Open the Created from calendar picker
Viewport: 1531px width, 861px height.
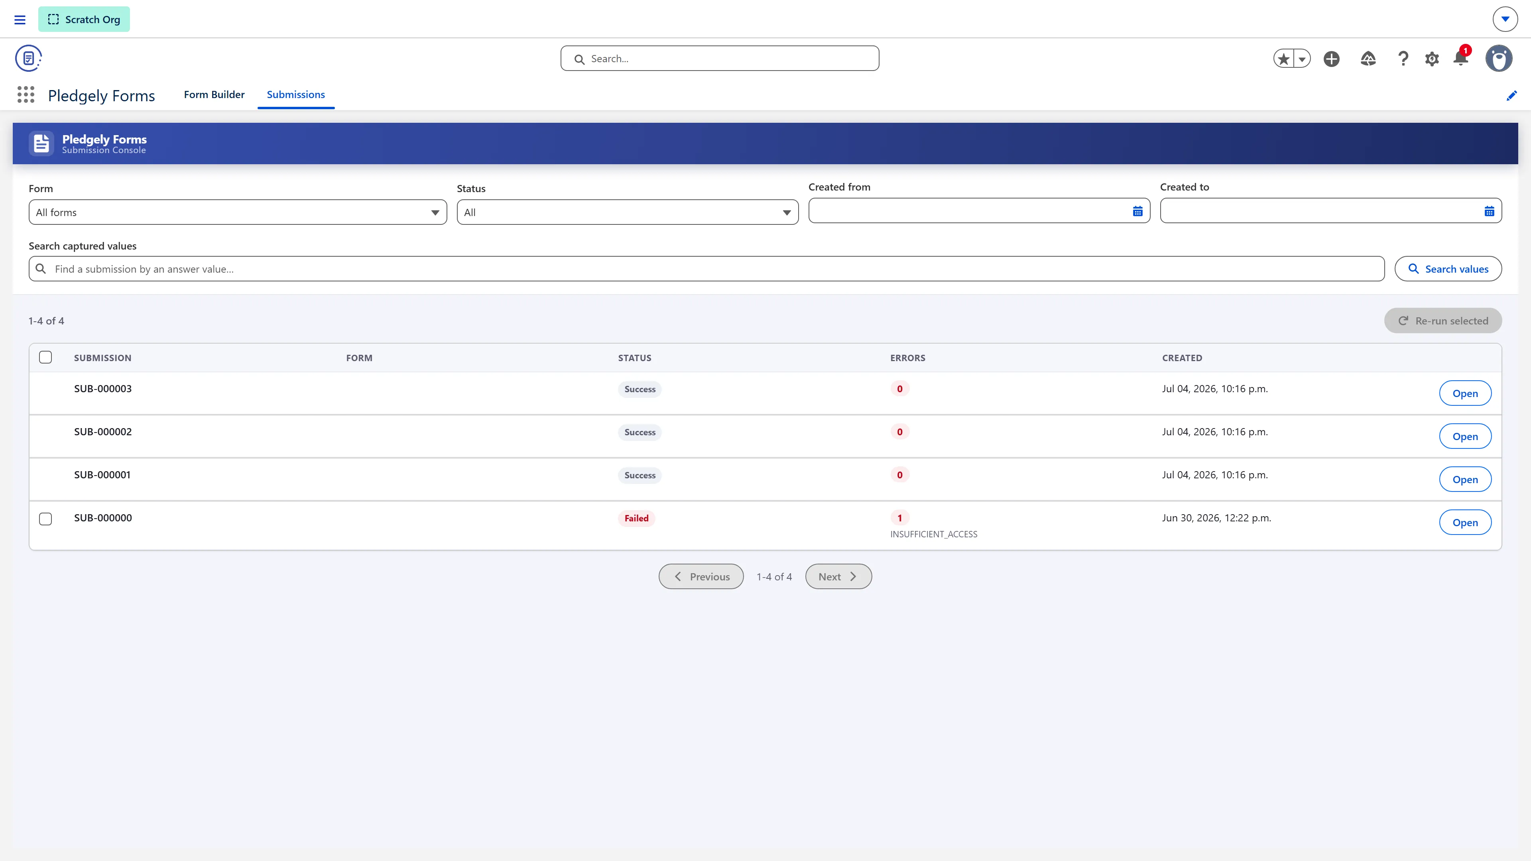pyautogui.click(x=1137, y=212)
